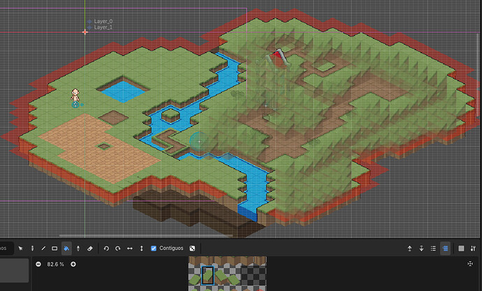Viewport: 482px width, 291px height.
Task: Select next tile map layer arrow
Action: point(421,248)
